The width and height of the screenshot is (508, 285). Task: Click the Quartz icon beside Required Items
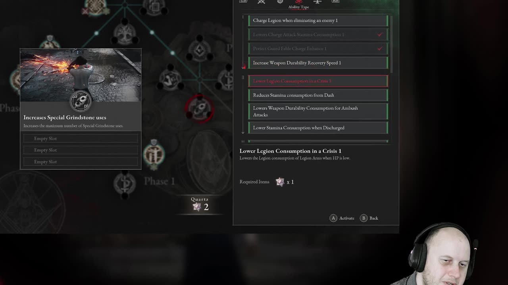280,182
